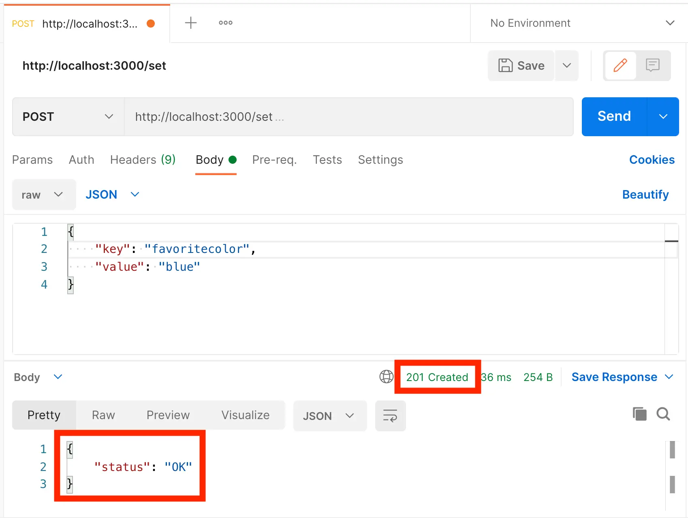Screen dimensions: 688x518
Task: Open tab options via three dots
Action: pos(225,23)
